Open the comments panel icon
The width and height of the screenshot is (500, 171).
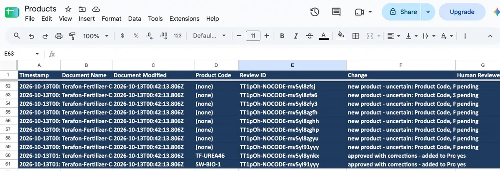[x=336, y=12]
